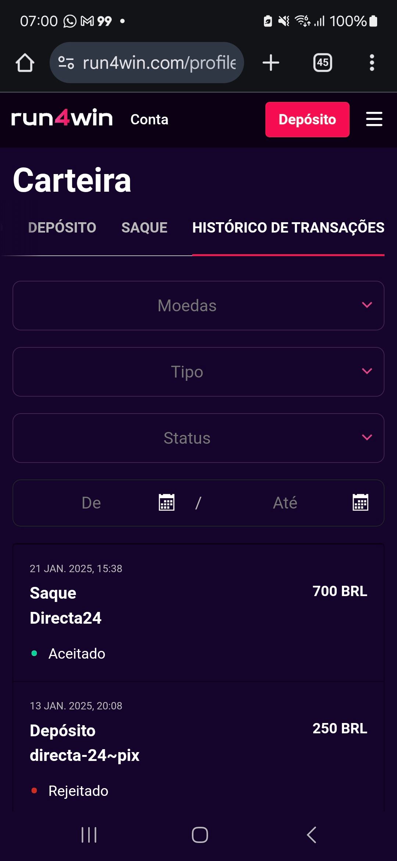Screen dimensions: 397x861
Task: Switch to the Depósito wallet tab
Action: [x=62, y=227]
